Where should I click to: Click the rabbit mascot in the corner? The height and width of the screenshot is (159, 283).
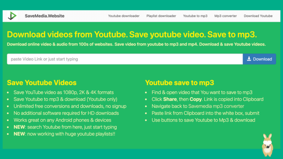click(268, 145)
